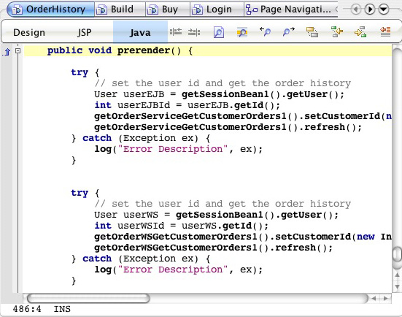This screenshot has width=402, height=317.
Task: Go to next bookmark icon
Action: click(x=360, y=32)
